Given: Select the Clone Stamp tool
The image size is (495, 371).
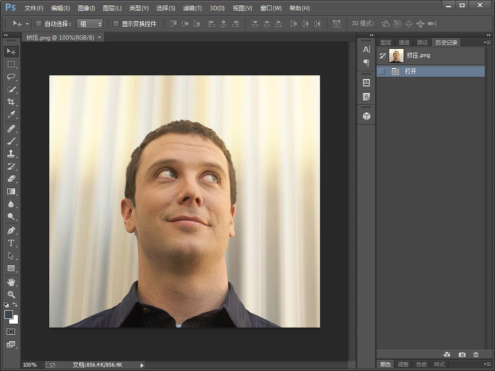Looking at the screenshot, I should pyautogui.click(x=11, y=154).
